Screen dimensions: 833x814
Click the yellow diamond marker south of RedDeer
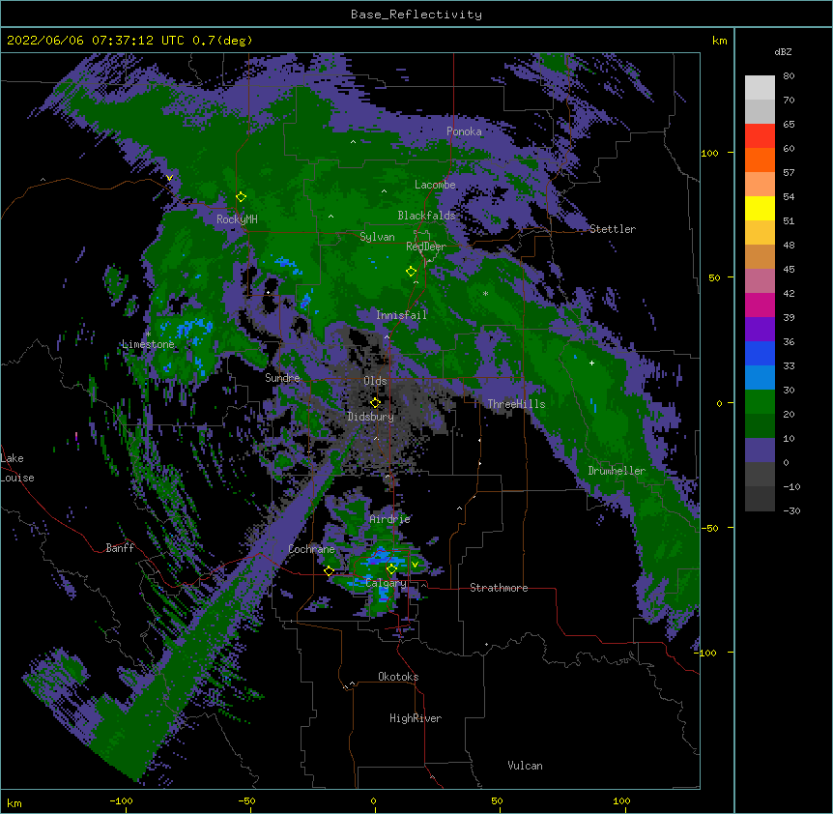tap(411, 272)
